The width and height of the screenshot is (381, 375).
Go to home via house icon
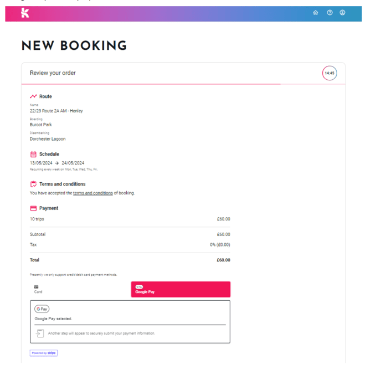(316, 12)
